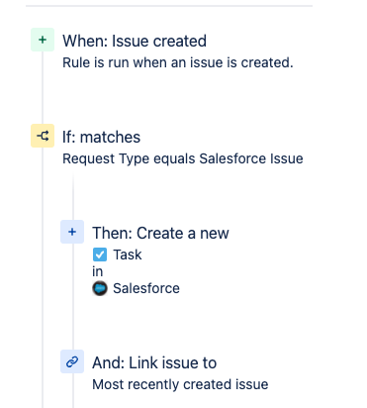Click connector line between trigger and If condition
The image size is (367, 408).
(x=43, y=88)
